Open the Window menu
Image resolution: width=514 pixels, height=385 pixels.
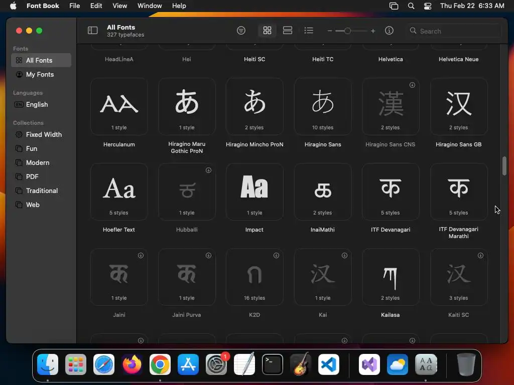(150, 6)
